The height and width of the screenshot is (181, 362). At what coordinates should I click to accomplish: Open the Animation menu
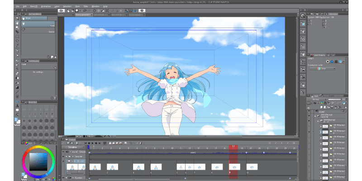46,6
